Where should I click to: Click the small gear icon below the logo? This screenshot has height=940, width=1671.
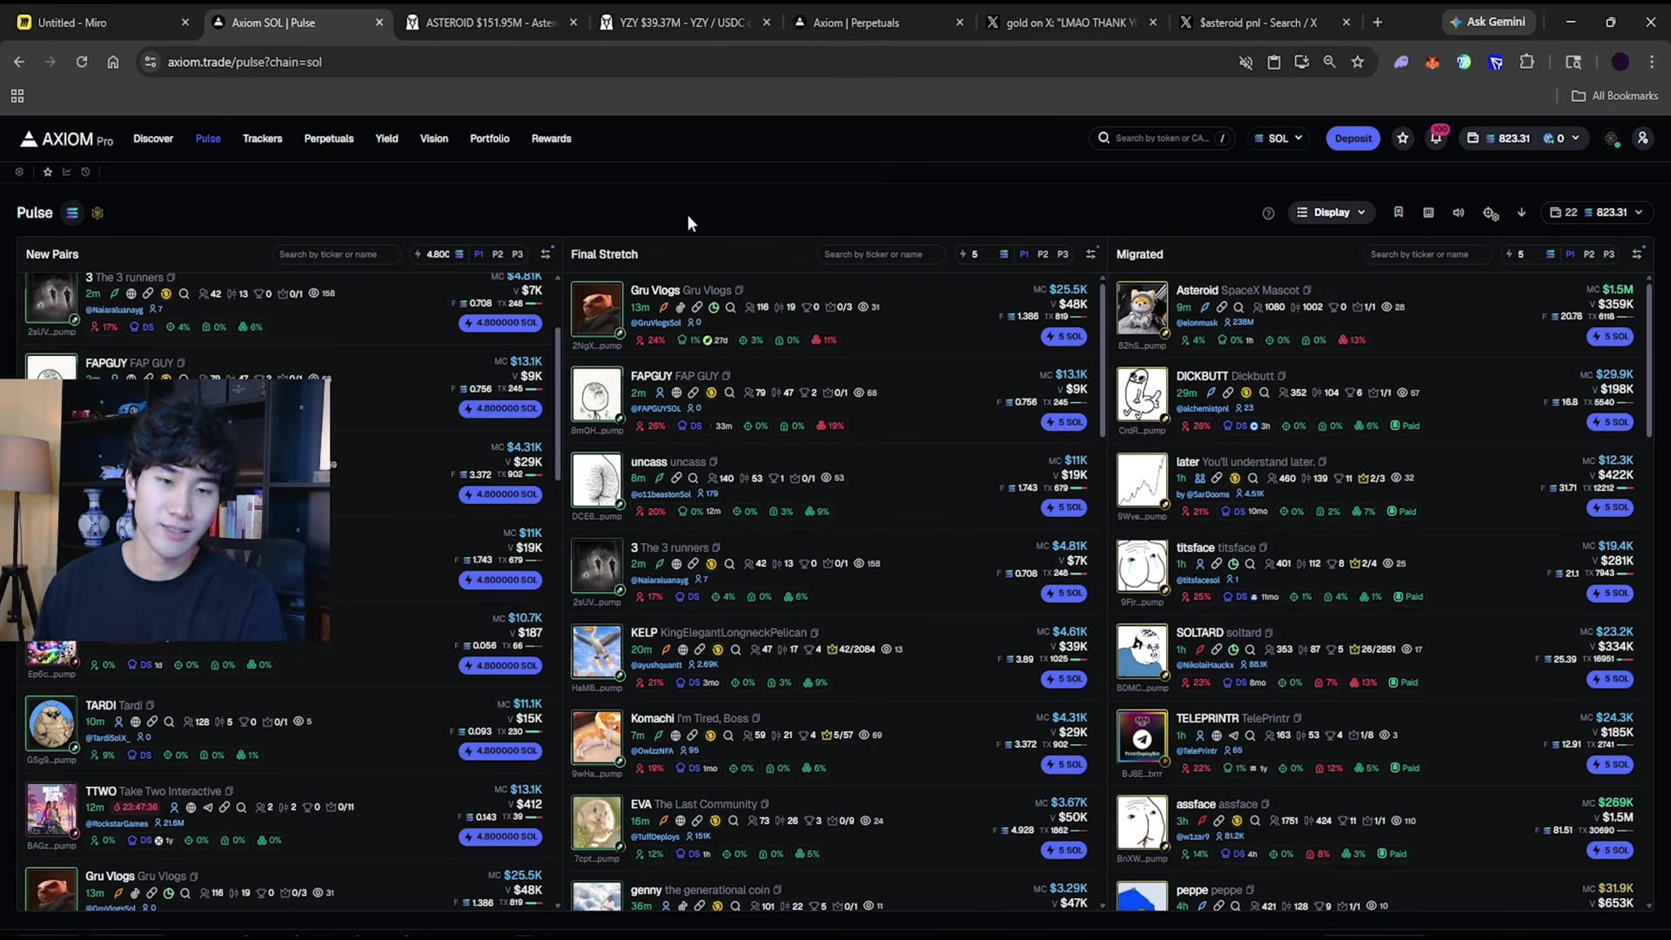[19, 172]
